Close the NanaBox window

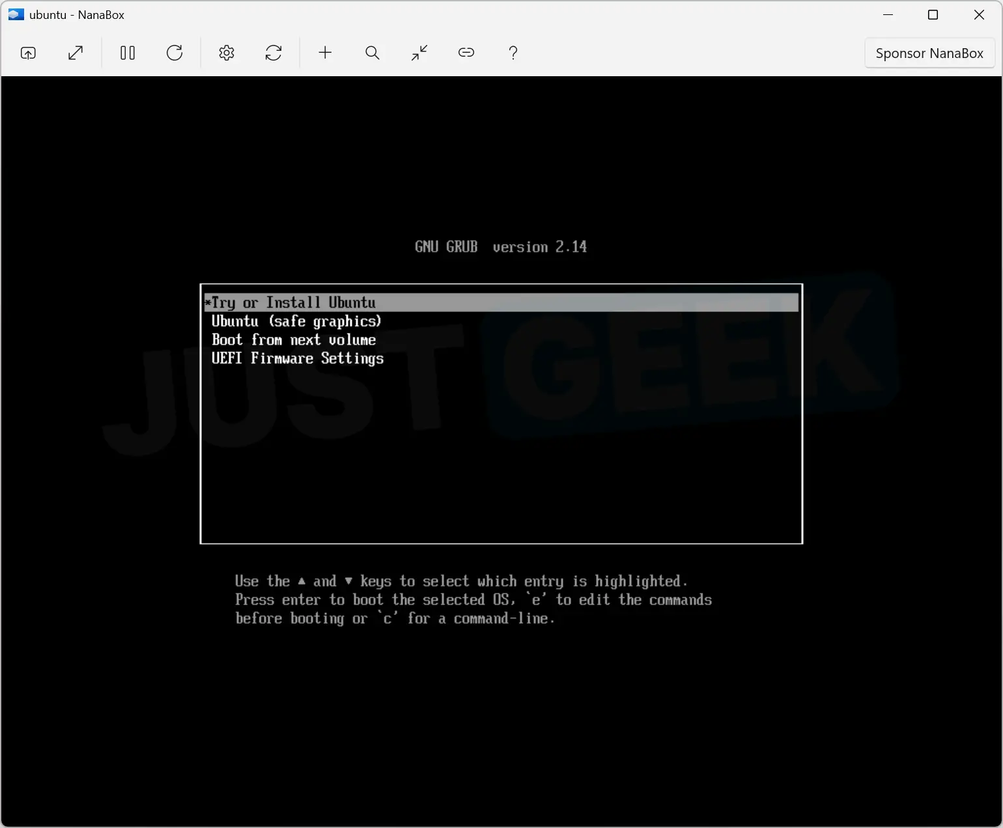(x=979, y=14)
